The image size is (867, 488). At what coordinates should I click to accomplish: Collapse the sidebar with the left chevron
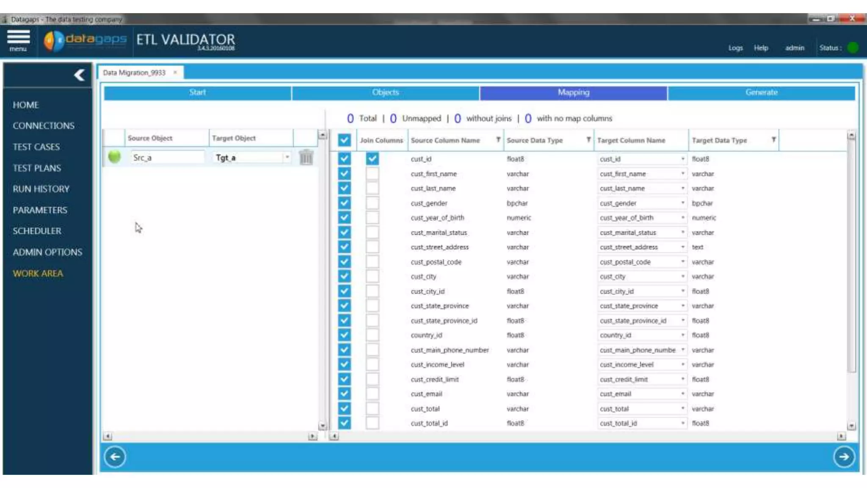coord(79,75)
